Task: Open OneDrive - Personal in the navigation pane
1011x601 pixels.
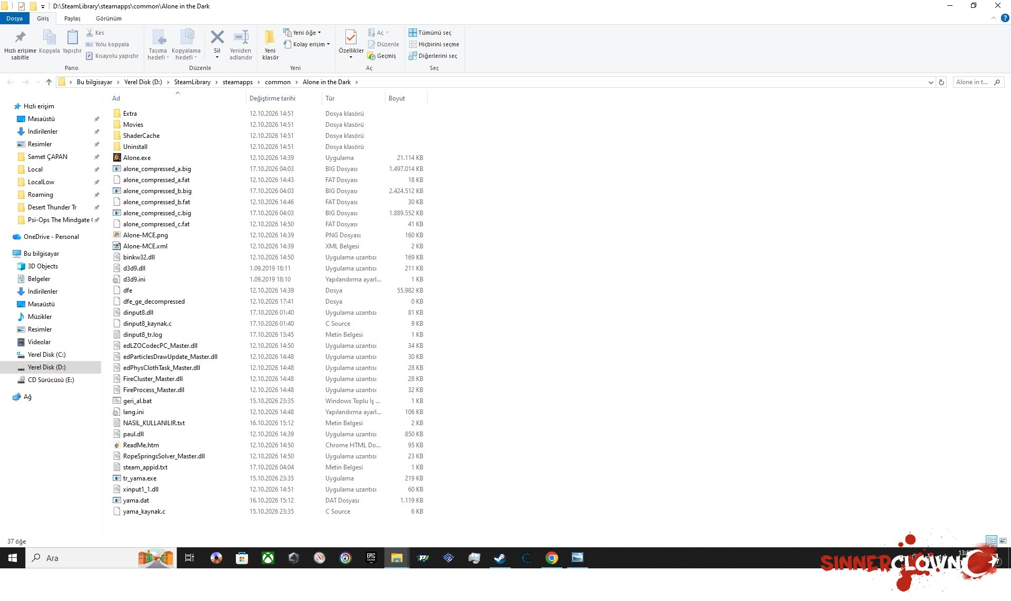Action: click(51, 237)
